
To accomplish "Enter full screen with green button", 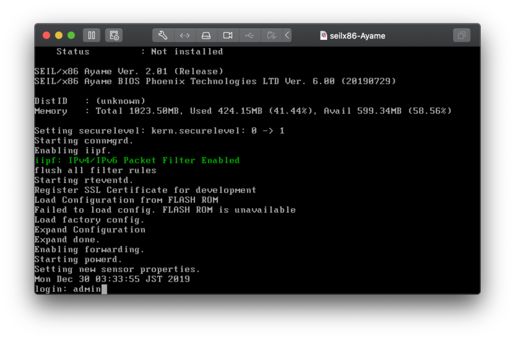I will coord(71,35).
